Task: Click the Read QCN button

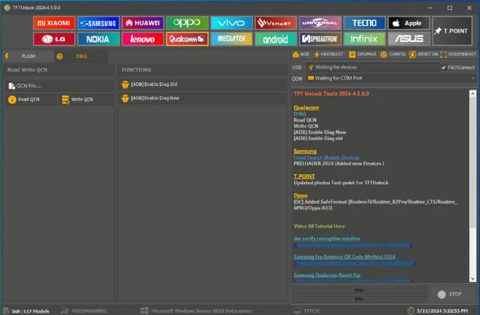Action: [31, 100]
